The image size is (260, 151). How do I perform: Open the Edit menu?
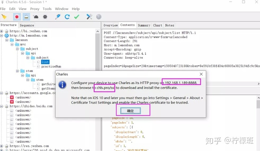coord(12,9)
